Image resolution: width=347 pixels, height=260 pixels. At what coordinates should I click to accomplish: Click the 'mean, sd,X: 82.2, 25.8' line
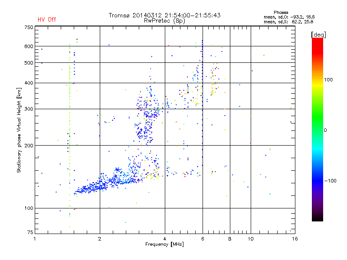pyautogui.click(x=288, y=22)
